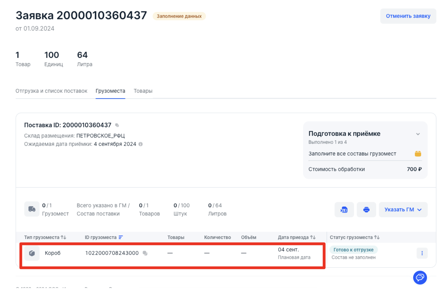The height and width of the screenshot is (297, 447).
Task: Open info tooltip next to expected acceptance date
Action: [x=140, y=144]
